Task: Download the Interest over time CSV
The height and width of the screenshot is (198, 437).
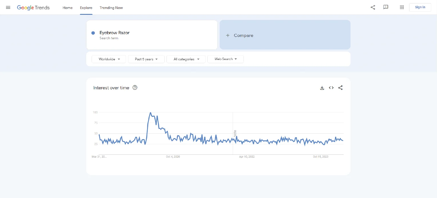Action: [x=322, y=88]
